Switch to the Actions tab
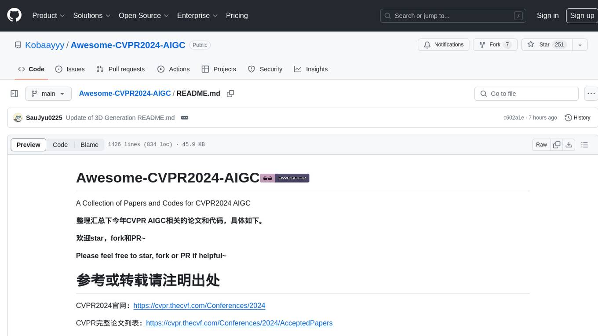This screenshot has width=598, height=336. click(174, 69)
